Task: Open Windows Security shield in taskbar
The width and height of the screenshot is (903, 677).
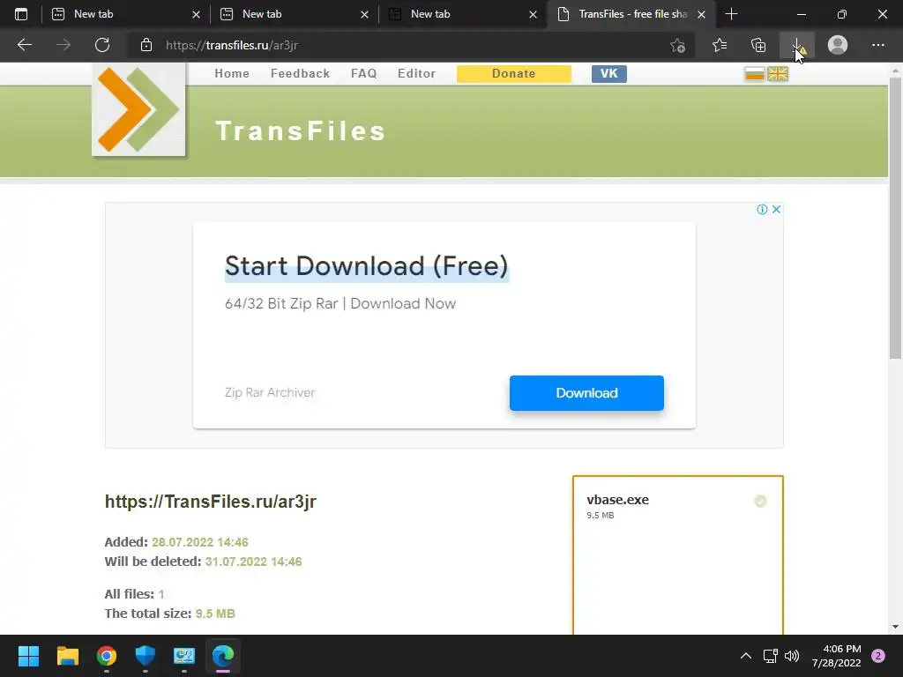Action: point(146,656)
